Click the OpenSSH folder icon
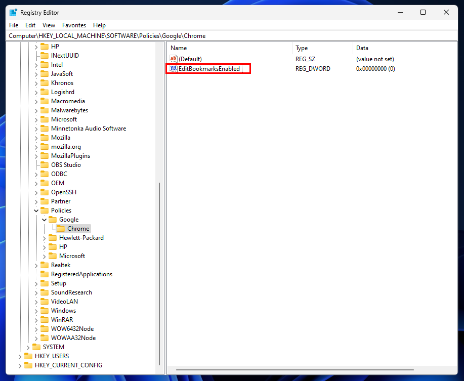Screen dimensions: 464x381 point(45,192)
